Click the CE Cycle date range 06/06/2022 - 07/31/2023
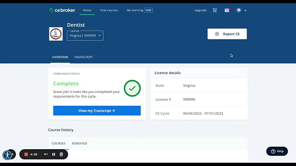296x166 pixels. [203, 113]
